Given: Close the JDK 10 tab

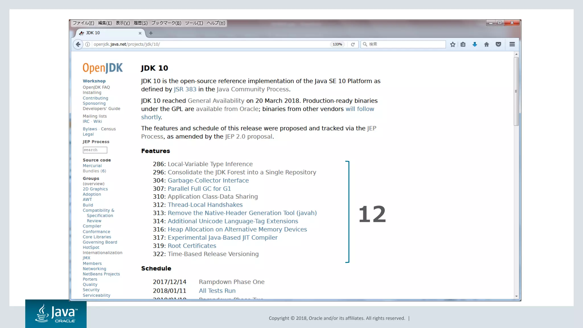Looking at the screenshot, I should 140,33.
